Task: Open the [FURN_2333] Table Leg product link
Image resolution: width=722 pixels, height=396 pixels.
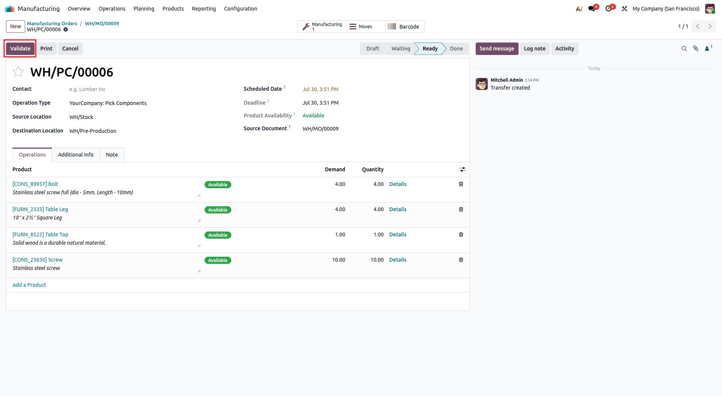Action: (40, 209)
